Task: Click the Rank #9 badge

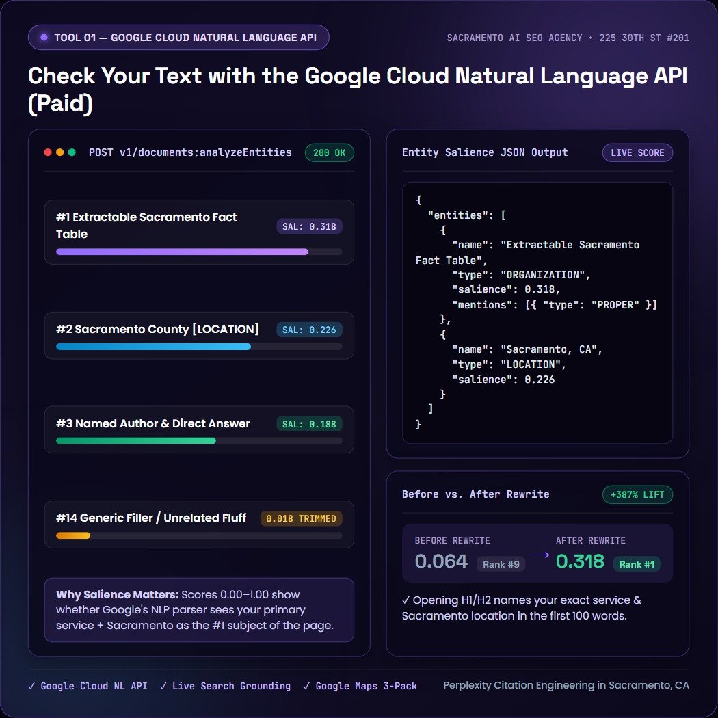Action: tap(501, 564)
